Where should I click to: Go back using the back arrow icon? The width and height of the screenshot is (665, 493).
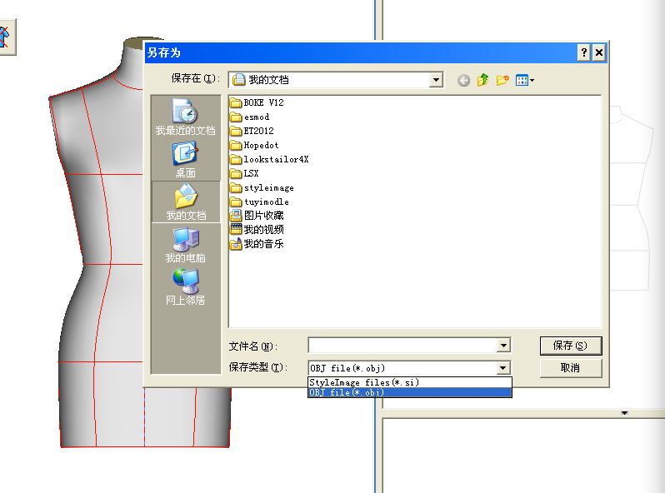[x=463, y=80]
